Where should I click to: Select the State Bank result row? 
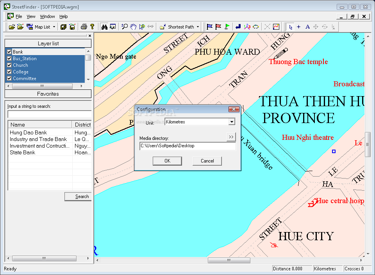click(50, 153)
